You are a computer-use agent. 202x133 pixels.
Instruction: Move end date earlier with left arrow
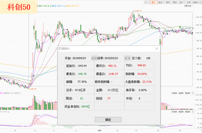[x=126, y=58]
